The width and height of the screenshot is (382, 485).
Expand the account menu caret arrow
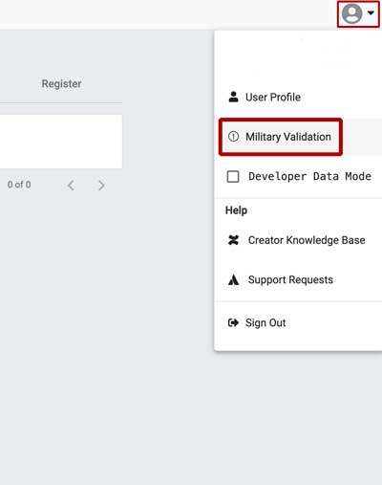[371, 12]
